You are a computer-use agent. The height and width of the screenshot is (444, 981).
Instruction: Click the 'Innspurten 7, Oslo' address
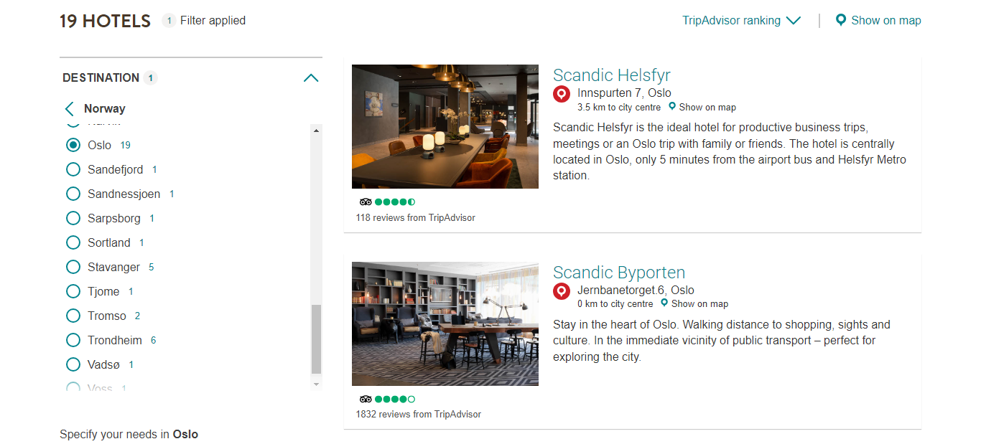click(x=624, y=93)
